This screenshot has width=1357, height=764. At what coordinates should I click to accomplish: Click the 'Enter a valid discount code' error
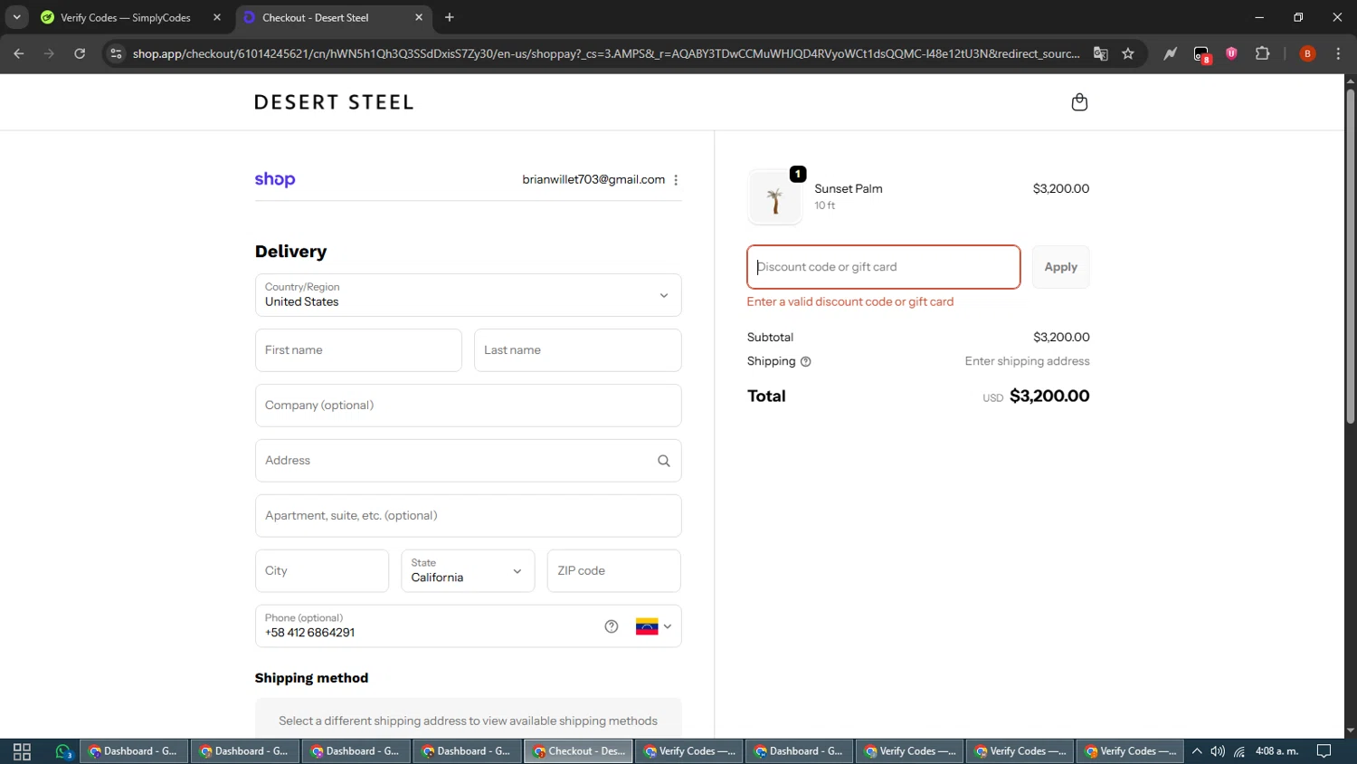pyautogui.click(x=850, y=301)
